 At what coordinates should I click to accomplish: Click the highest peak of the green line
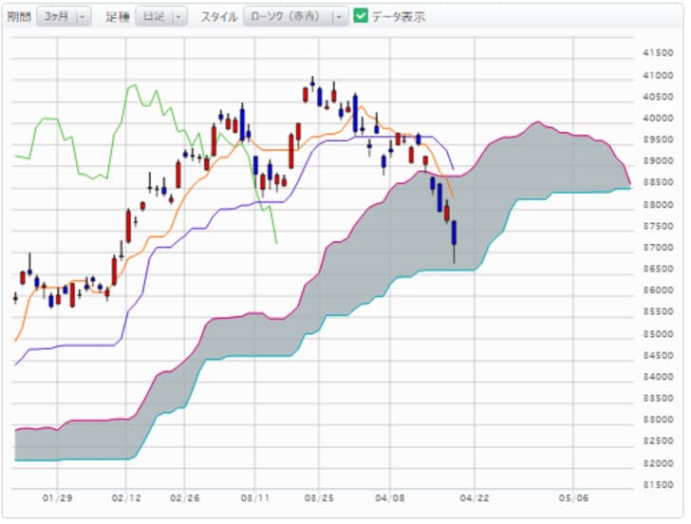pos(135,85)
